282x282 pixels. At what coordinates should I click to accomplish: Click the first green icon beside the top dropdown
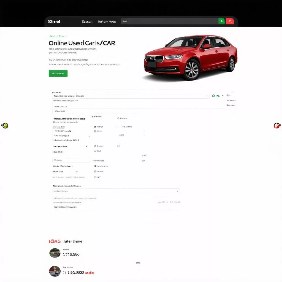coord(213,96)
